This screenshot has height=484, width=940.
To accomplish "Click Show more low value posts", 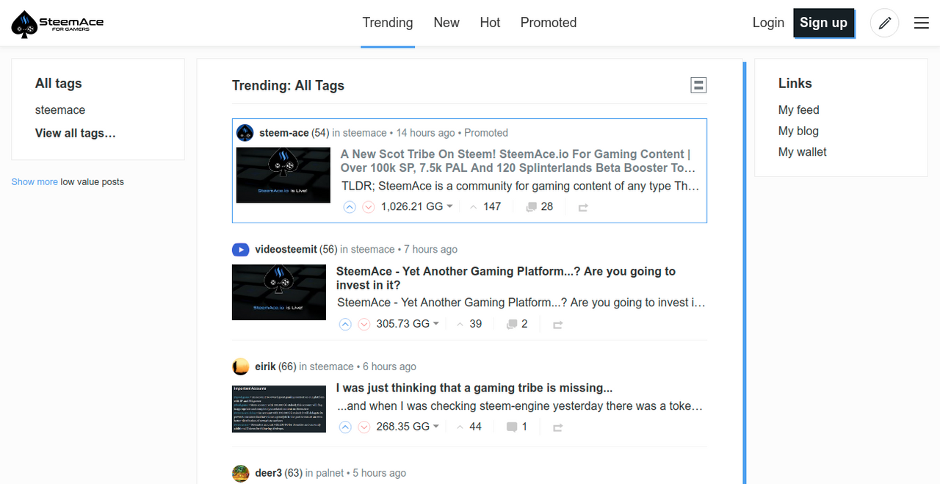I will tap(35, 181).
